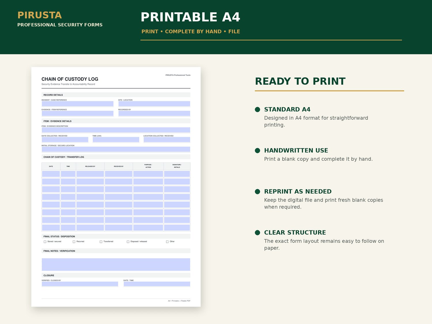Check the Transferred option
The image size is (432, 324).
pyautogui.click(x=101, y=242)
